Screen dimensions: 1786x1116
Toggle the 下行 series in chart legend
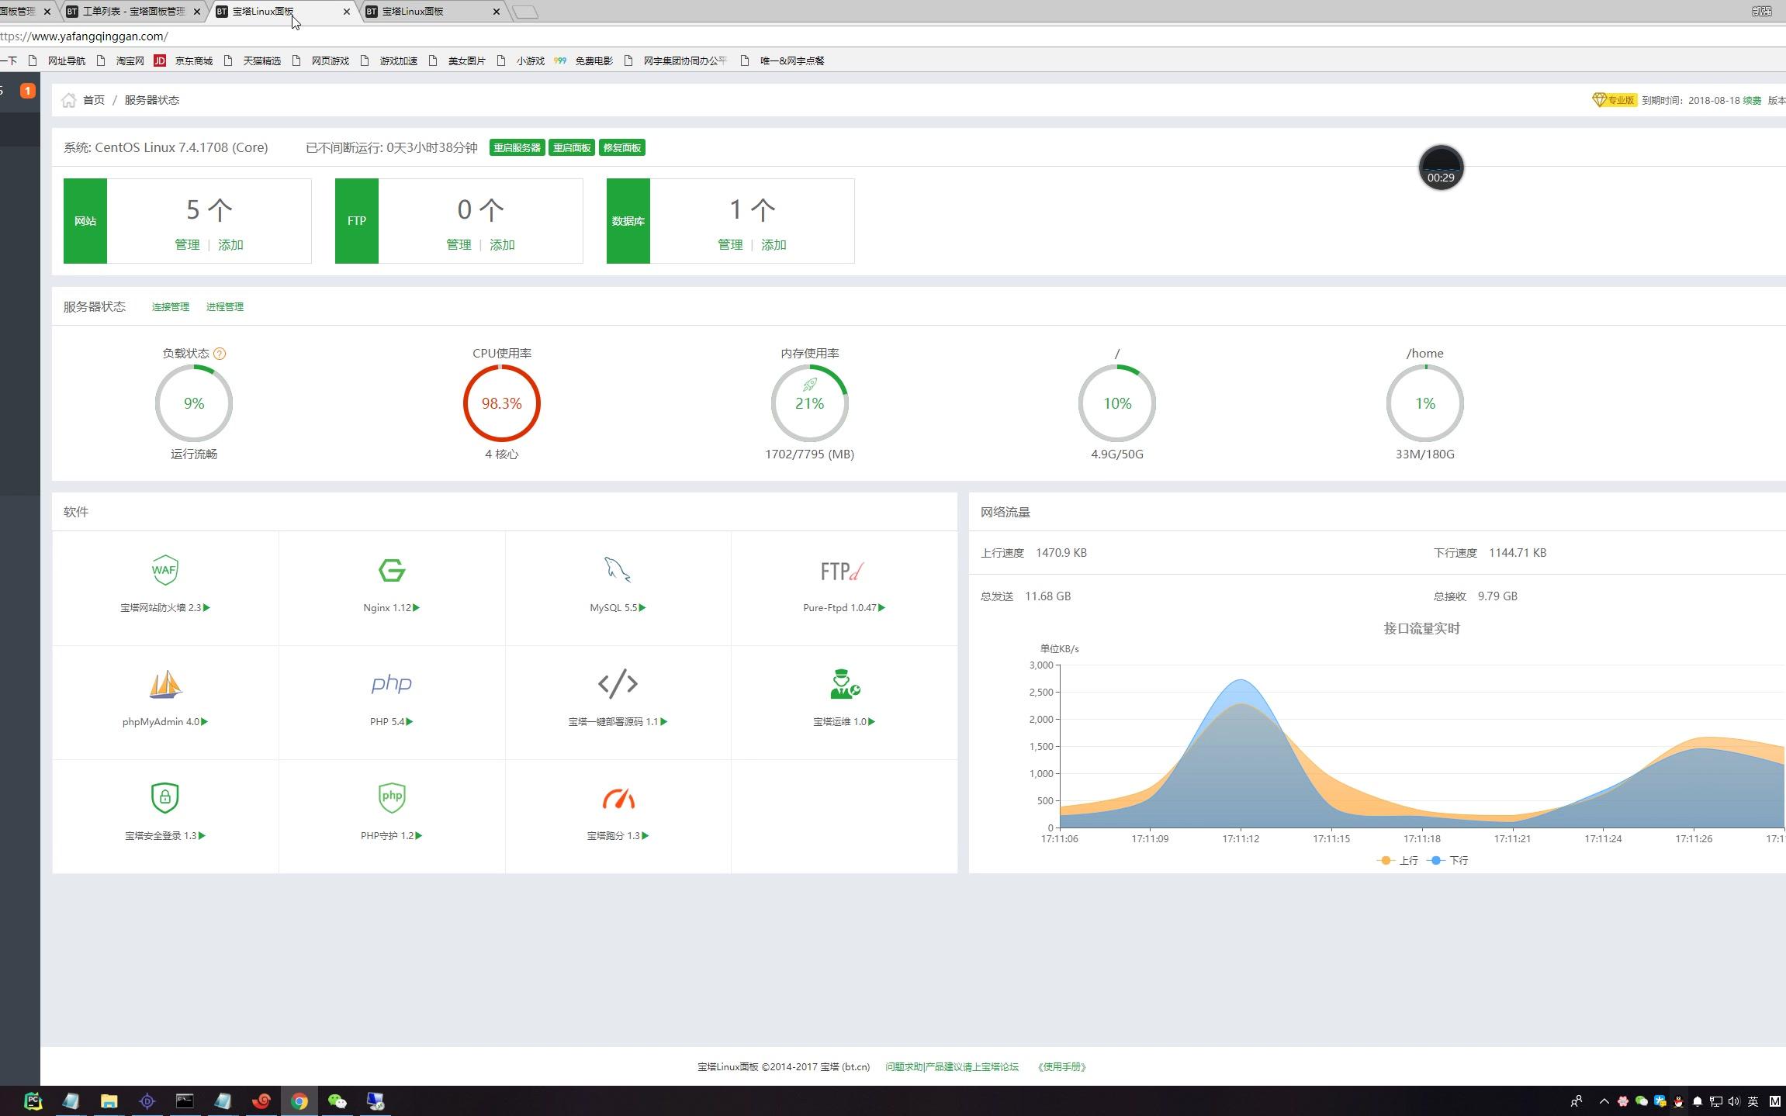tap(1449, 861)
